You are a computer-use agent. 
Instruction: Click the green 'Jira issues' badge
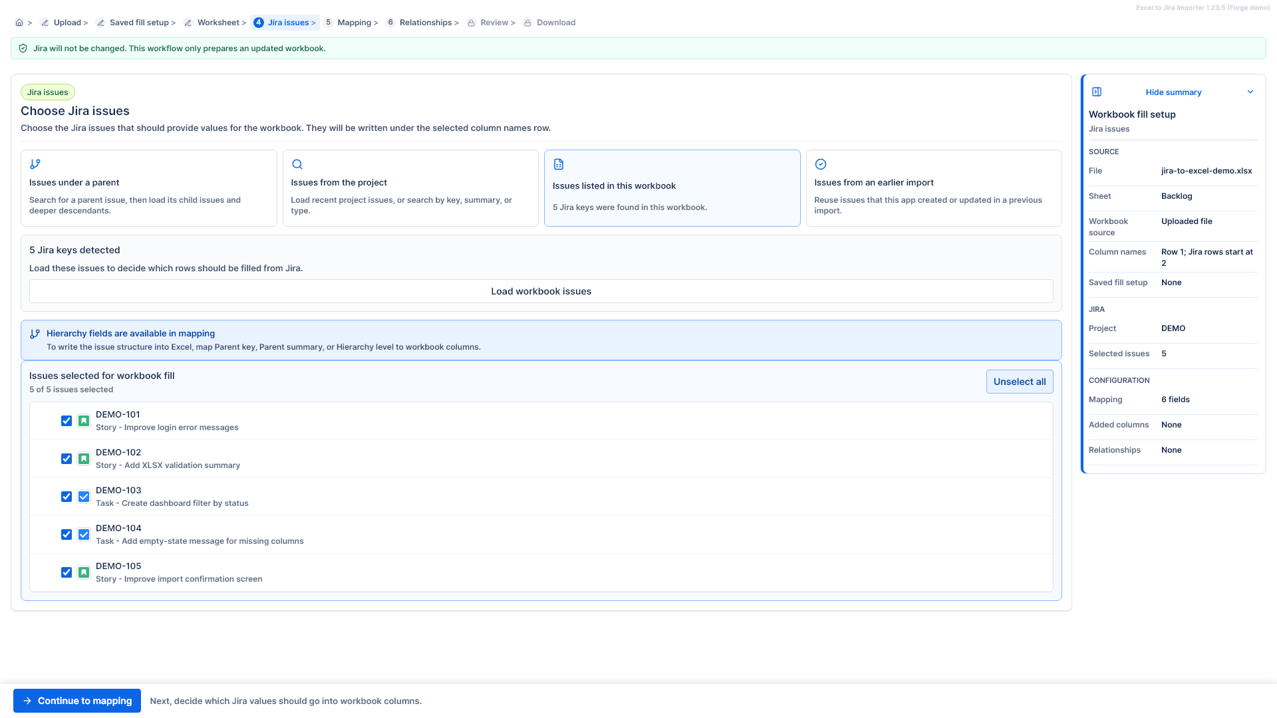point(48,92)
